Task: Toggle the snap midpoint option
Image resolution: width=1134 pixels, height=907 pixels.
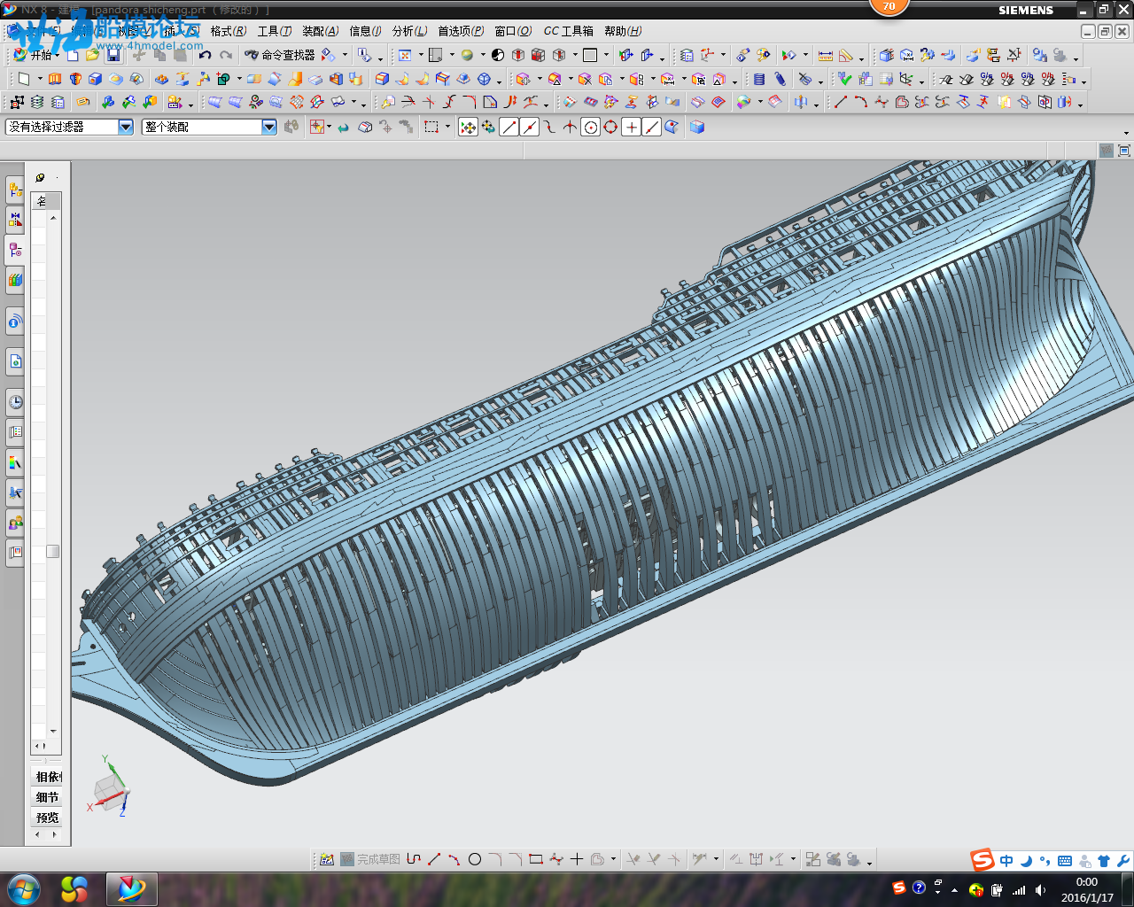Action: [x=529, y=127]
